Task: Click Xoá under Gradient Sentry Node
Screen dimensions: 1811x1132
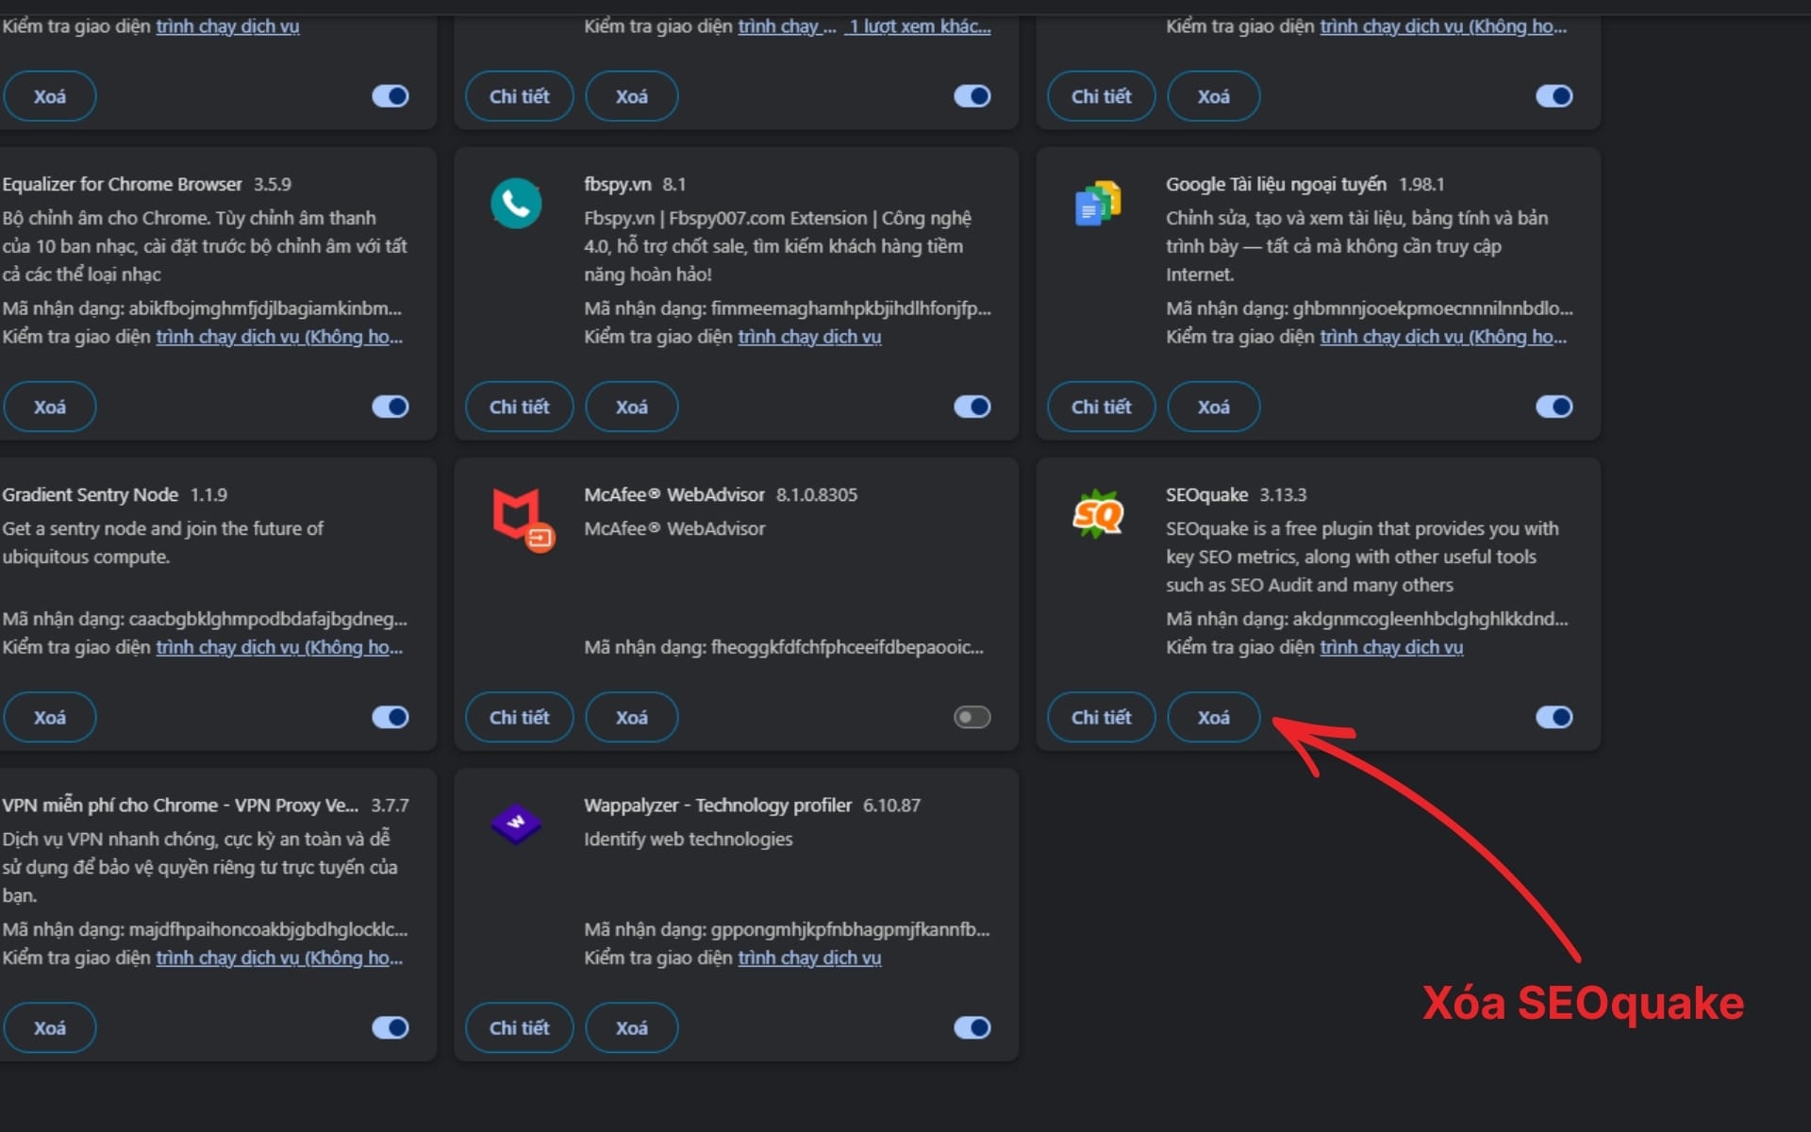Action: pos(49,717)
